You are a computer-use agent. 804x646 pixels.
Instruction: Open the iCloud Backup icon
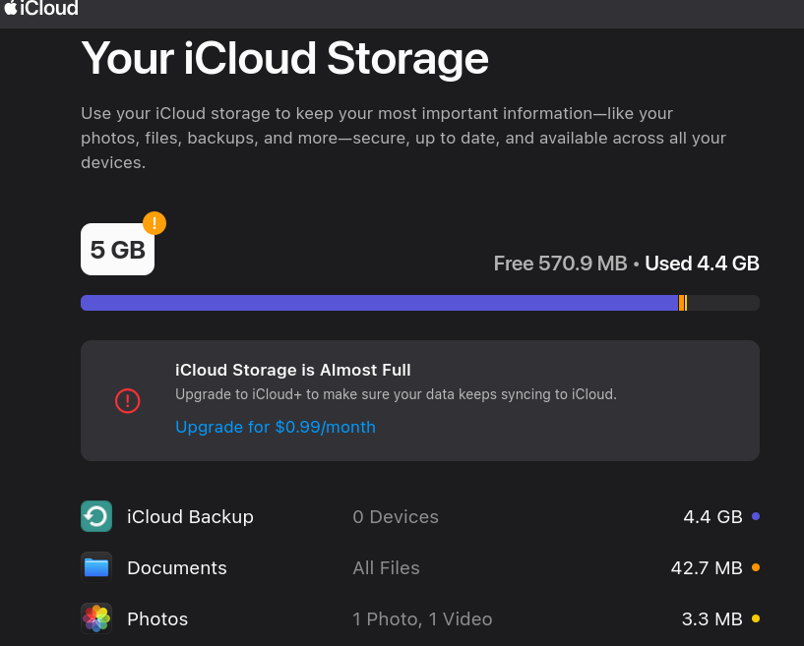click(x=96, y=516)
